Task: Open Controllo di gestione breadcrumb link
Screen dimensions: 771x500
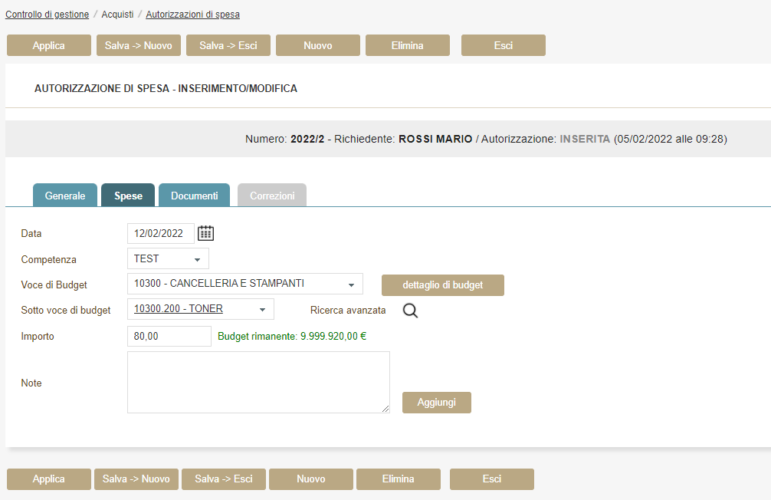Action: point(48,15)
